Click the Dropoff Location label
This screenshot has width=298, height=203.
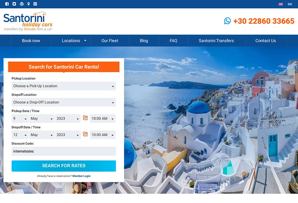click(24, 95)
